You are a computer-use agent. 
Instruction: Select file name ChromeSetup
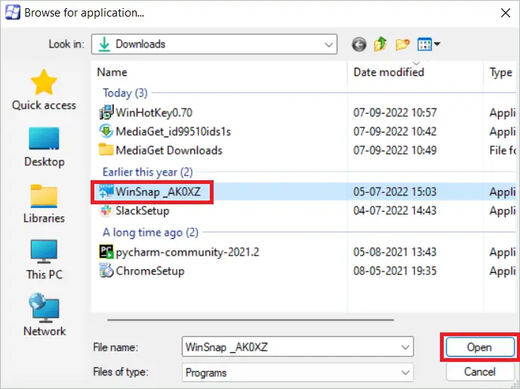[x=150, y=271]
